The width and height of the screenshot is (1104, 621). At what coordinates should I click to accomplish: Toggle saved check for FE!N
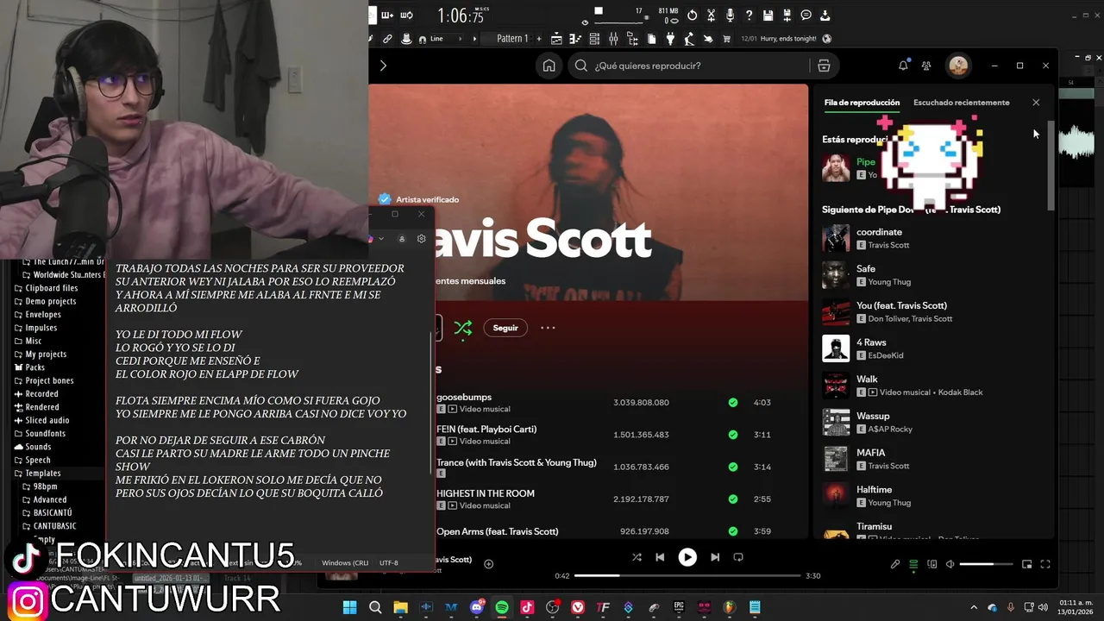(733, 435)
